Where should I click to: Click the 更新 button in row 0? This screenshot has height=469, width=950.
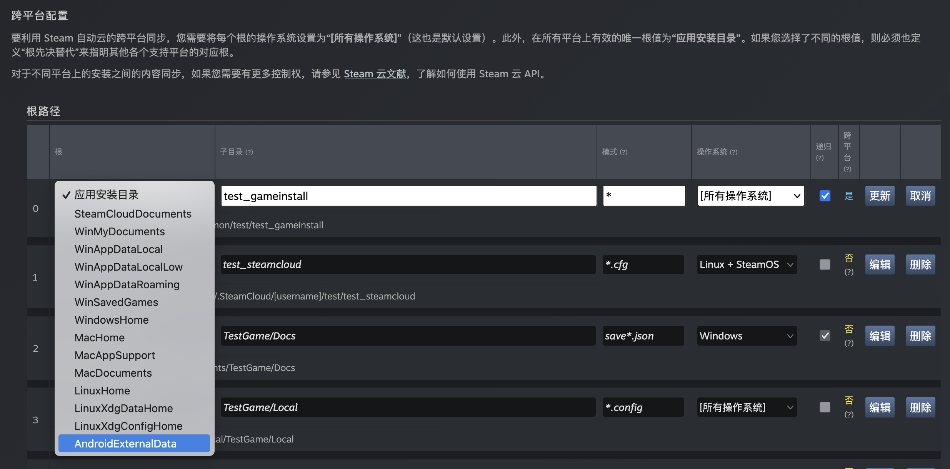pyautogui.click(x=880, y=196)
